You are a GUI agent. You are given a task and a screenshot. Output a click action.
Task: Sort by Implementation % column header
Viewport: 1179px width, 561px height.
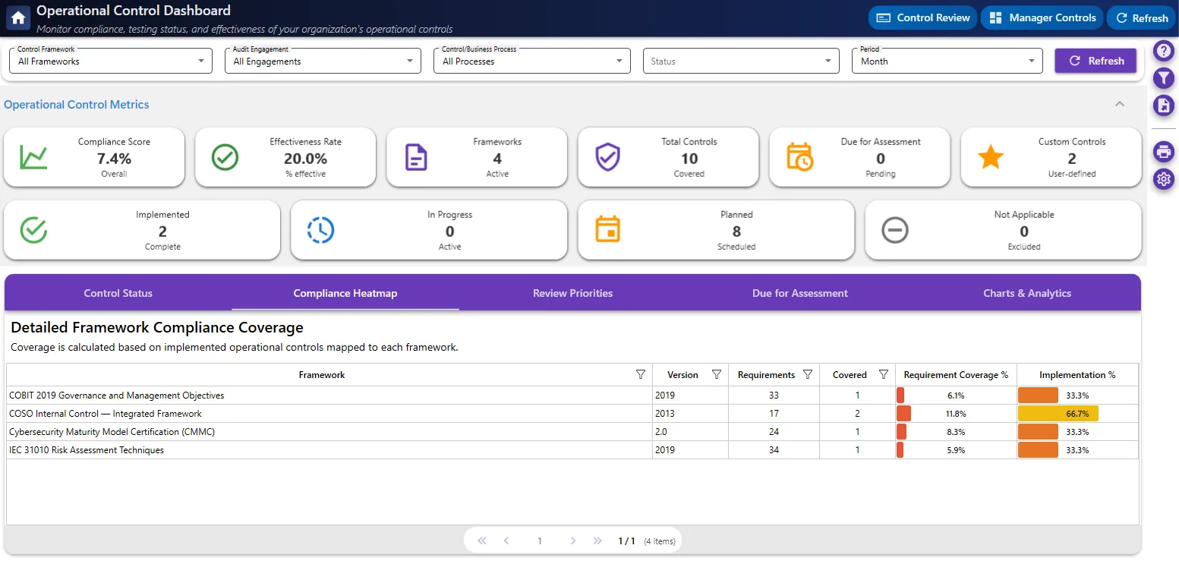click(x=1077, y=375)
